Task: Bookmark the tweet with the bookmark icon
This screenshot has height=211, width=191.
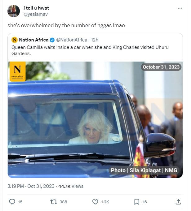Action: click(136, 202)
